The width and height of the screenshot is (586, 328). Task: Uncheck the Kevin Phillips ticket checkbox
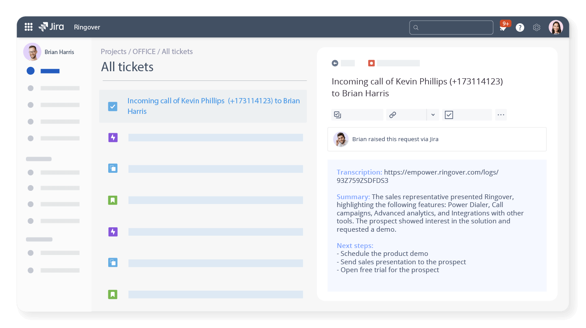click(x=113, y=106)
